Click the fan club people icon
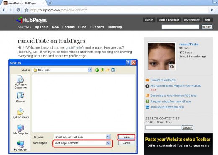Image resolution: width=218 pixels, height=155 pixels. pos(148,107)
